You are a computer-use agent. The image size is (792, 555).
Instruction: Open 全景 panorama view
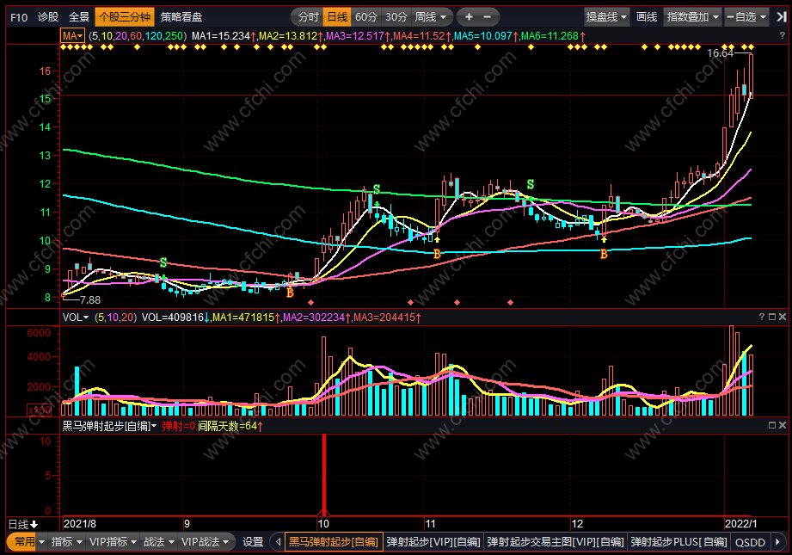click(x=79, y=17)
